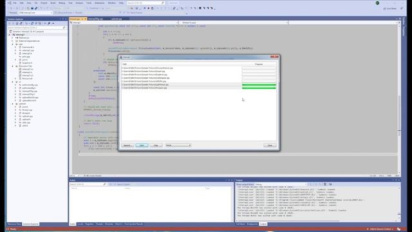Open the Edit menu

[21, 3]
